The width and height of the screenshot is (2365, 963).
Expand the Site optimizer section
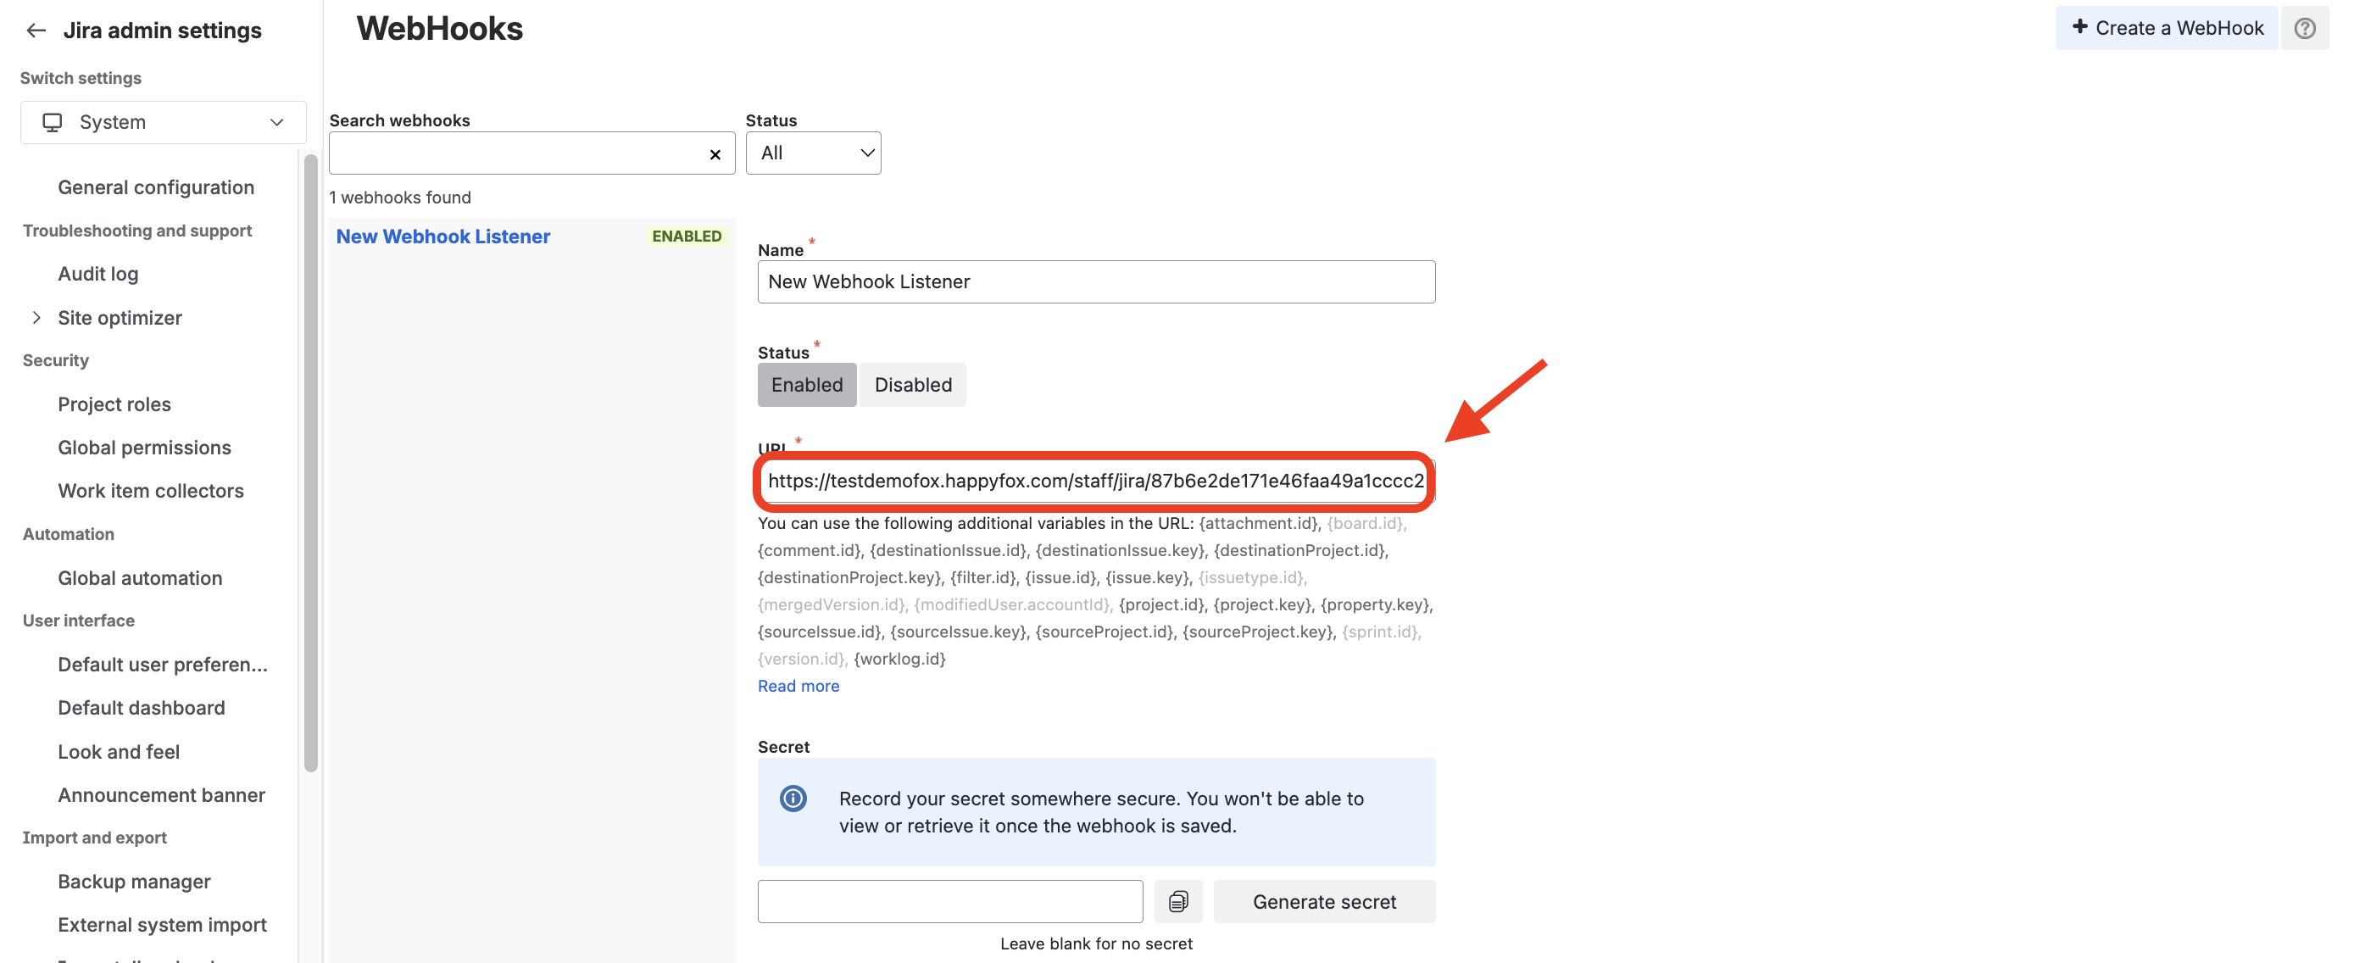36,318
